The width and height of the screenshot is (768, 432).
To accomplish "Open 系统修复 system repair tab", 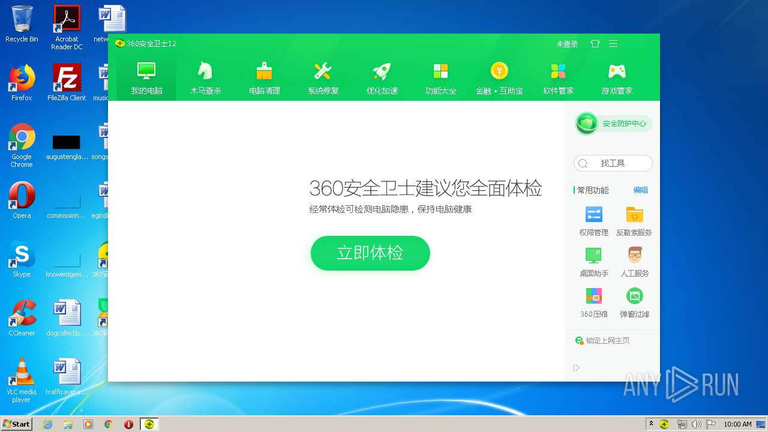I will pos(323,78).
